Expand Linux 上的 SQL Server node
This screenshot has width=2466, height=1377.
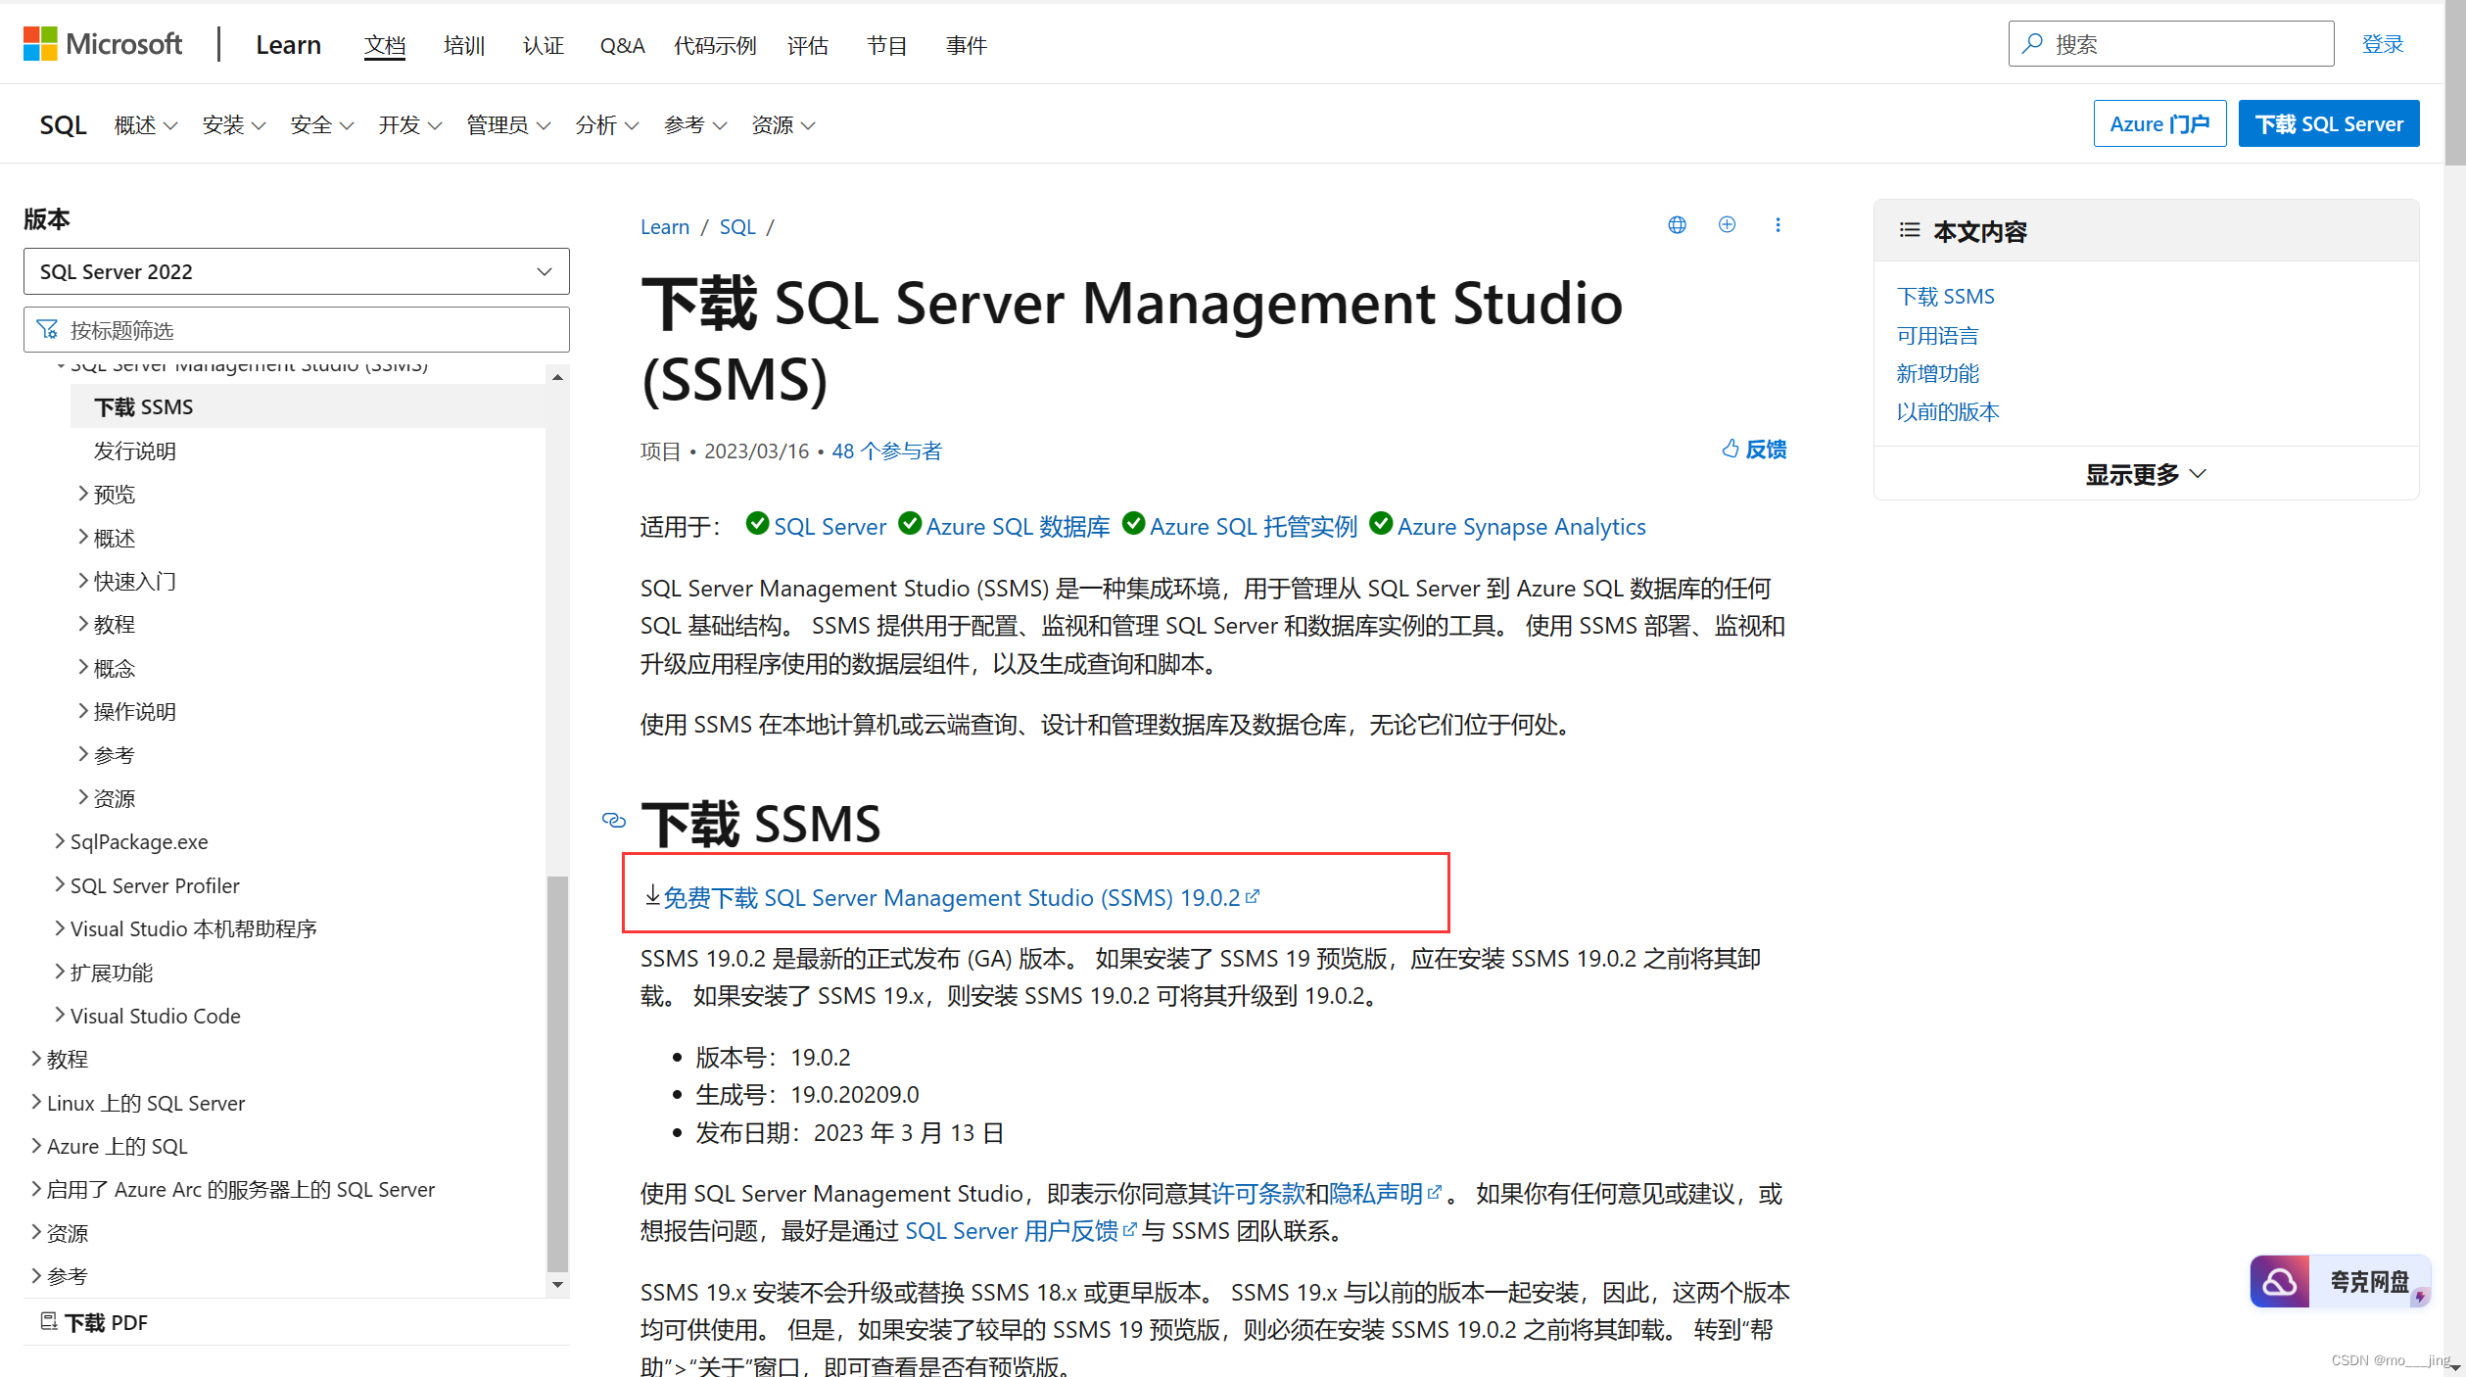[36, 1102]
